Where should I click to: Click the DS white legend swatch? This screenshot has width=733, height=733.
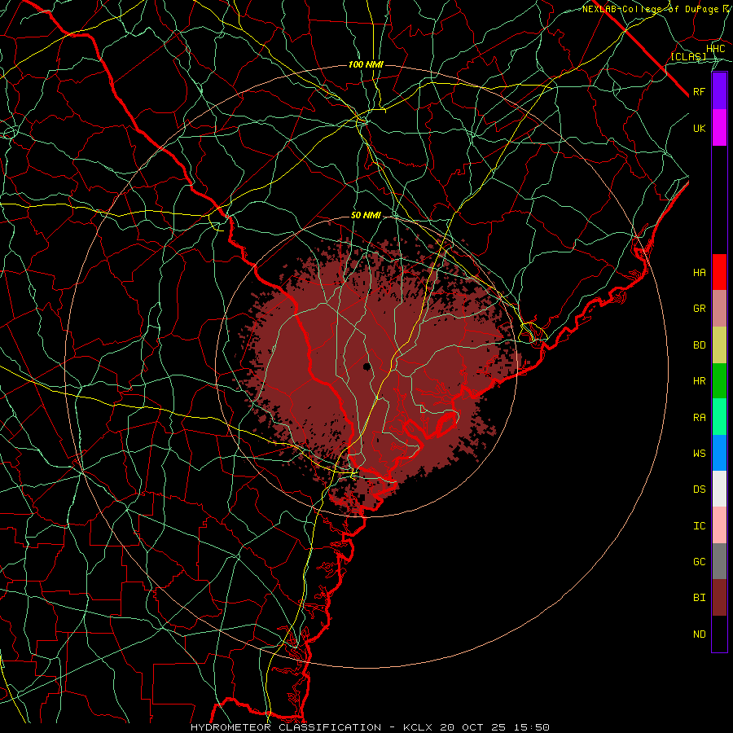click(x=719, y=489)
